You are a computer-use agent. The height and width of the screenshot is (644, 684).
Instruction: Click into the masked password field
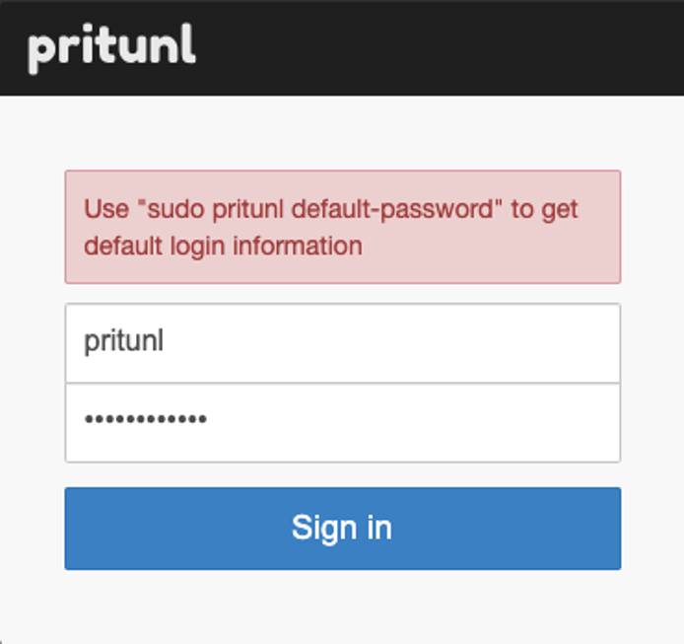point(342,421)
